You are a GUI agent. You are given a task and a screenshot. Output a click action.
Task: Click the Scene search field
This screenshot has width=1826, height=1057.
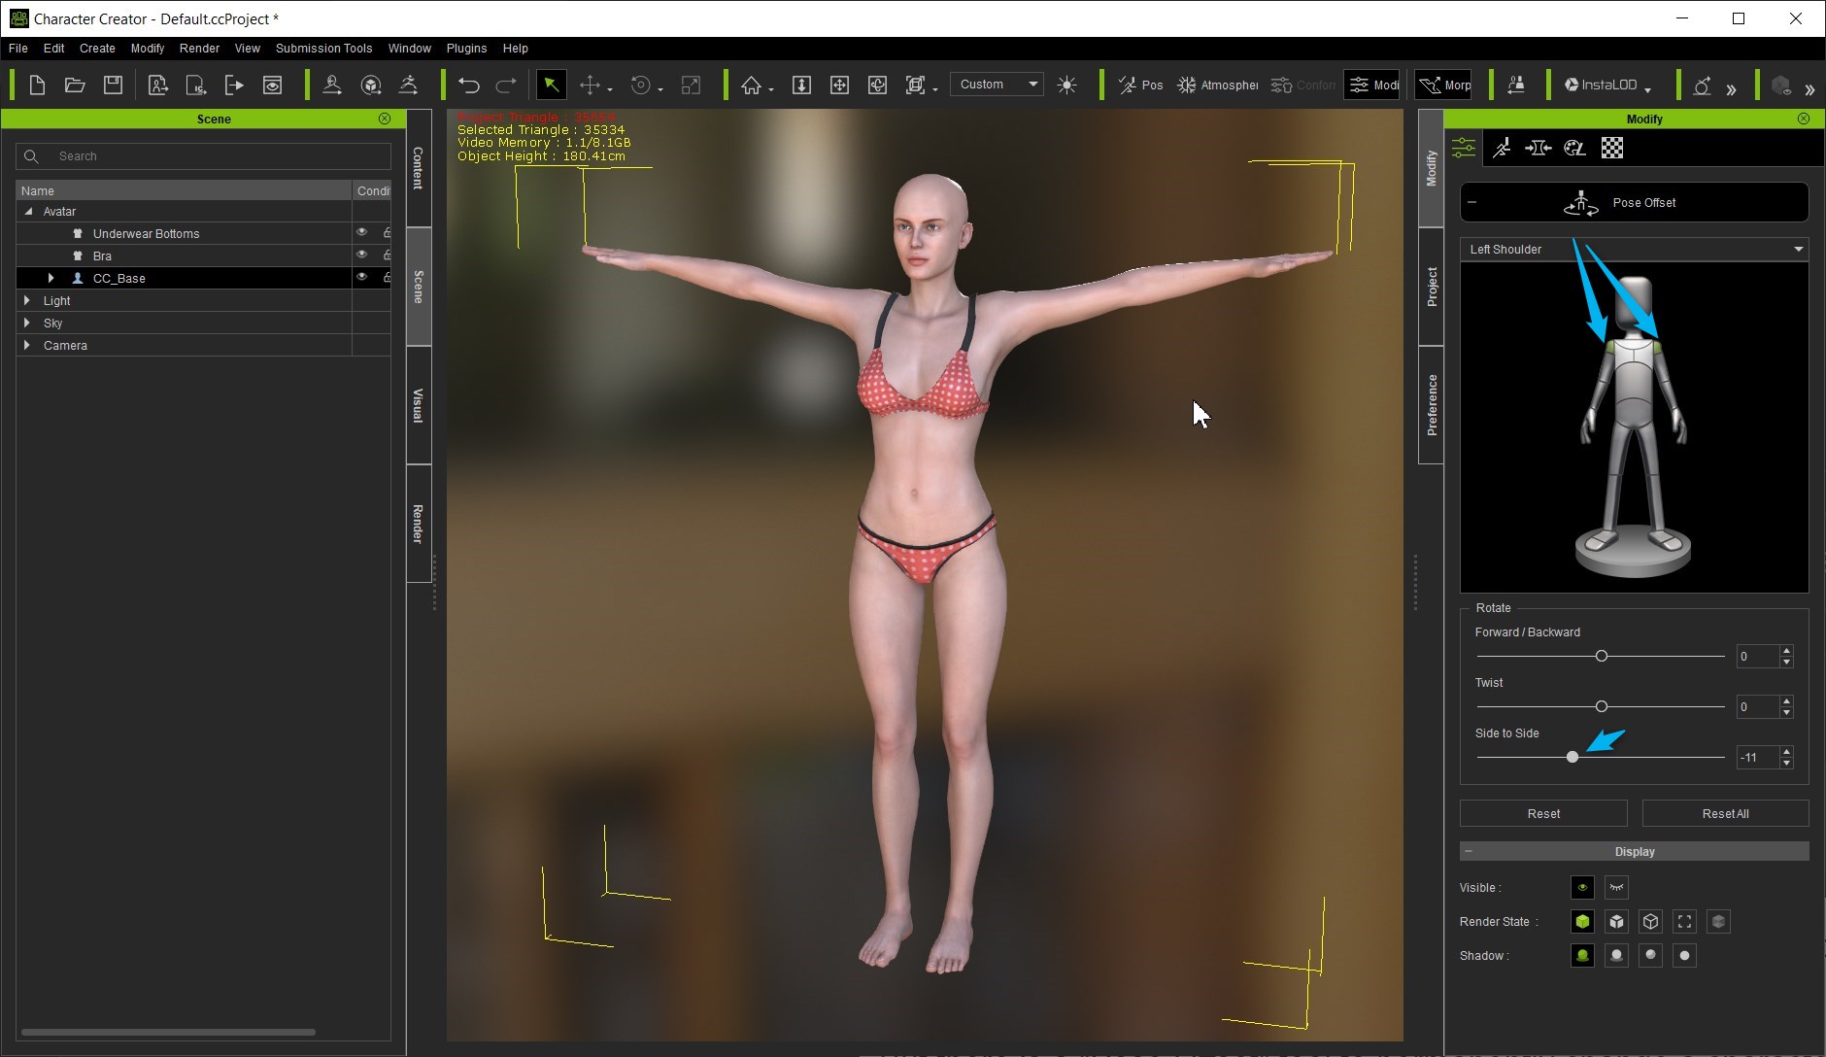[x=204, y=155]
